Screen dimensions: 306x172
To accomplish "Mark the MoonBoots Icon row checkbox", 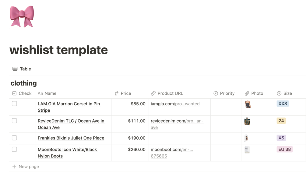I will point(14,149).
